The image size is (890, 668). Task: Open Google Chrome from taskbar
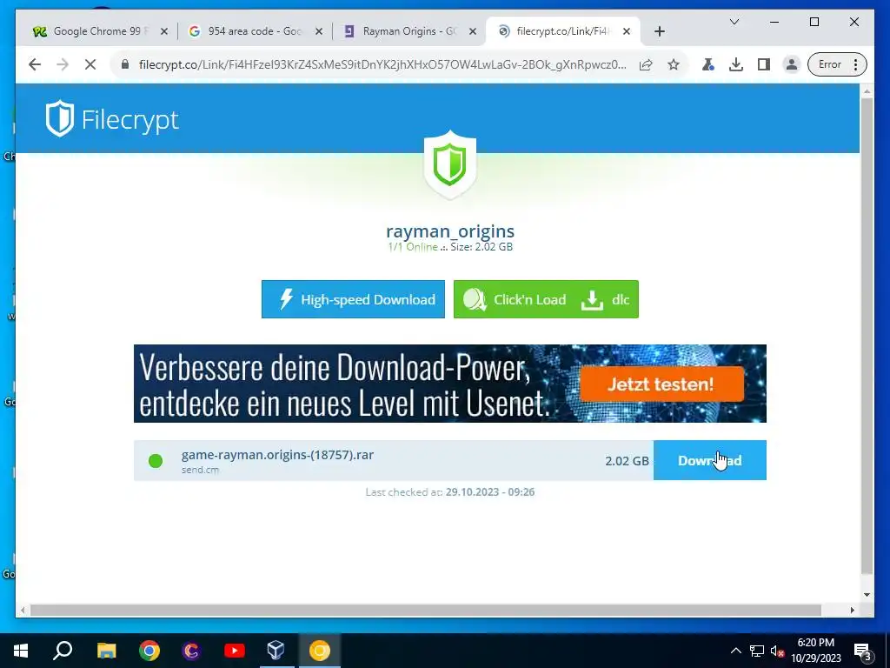tap(149, 651)
